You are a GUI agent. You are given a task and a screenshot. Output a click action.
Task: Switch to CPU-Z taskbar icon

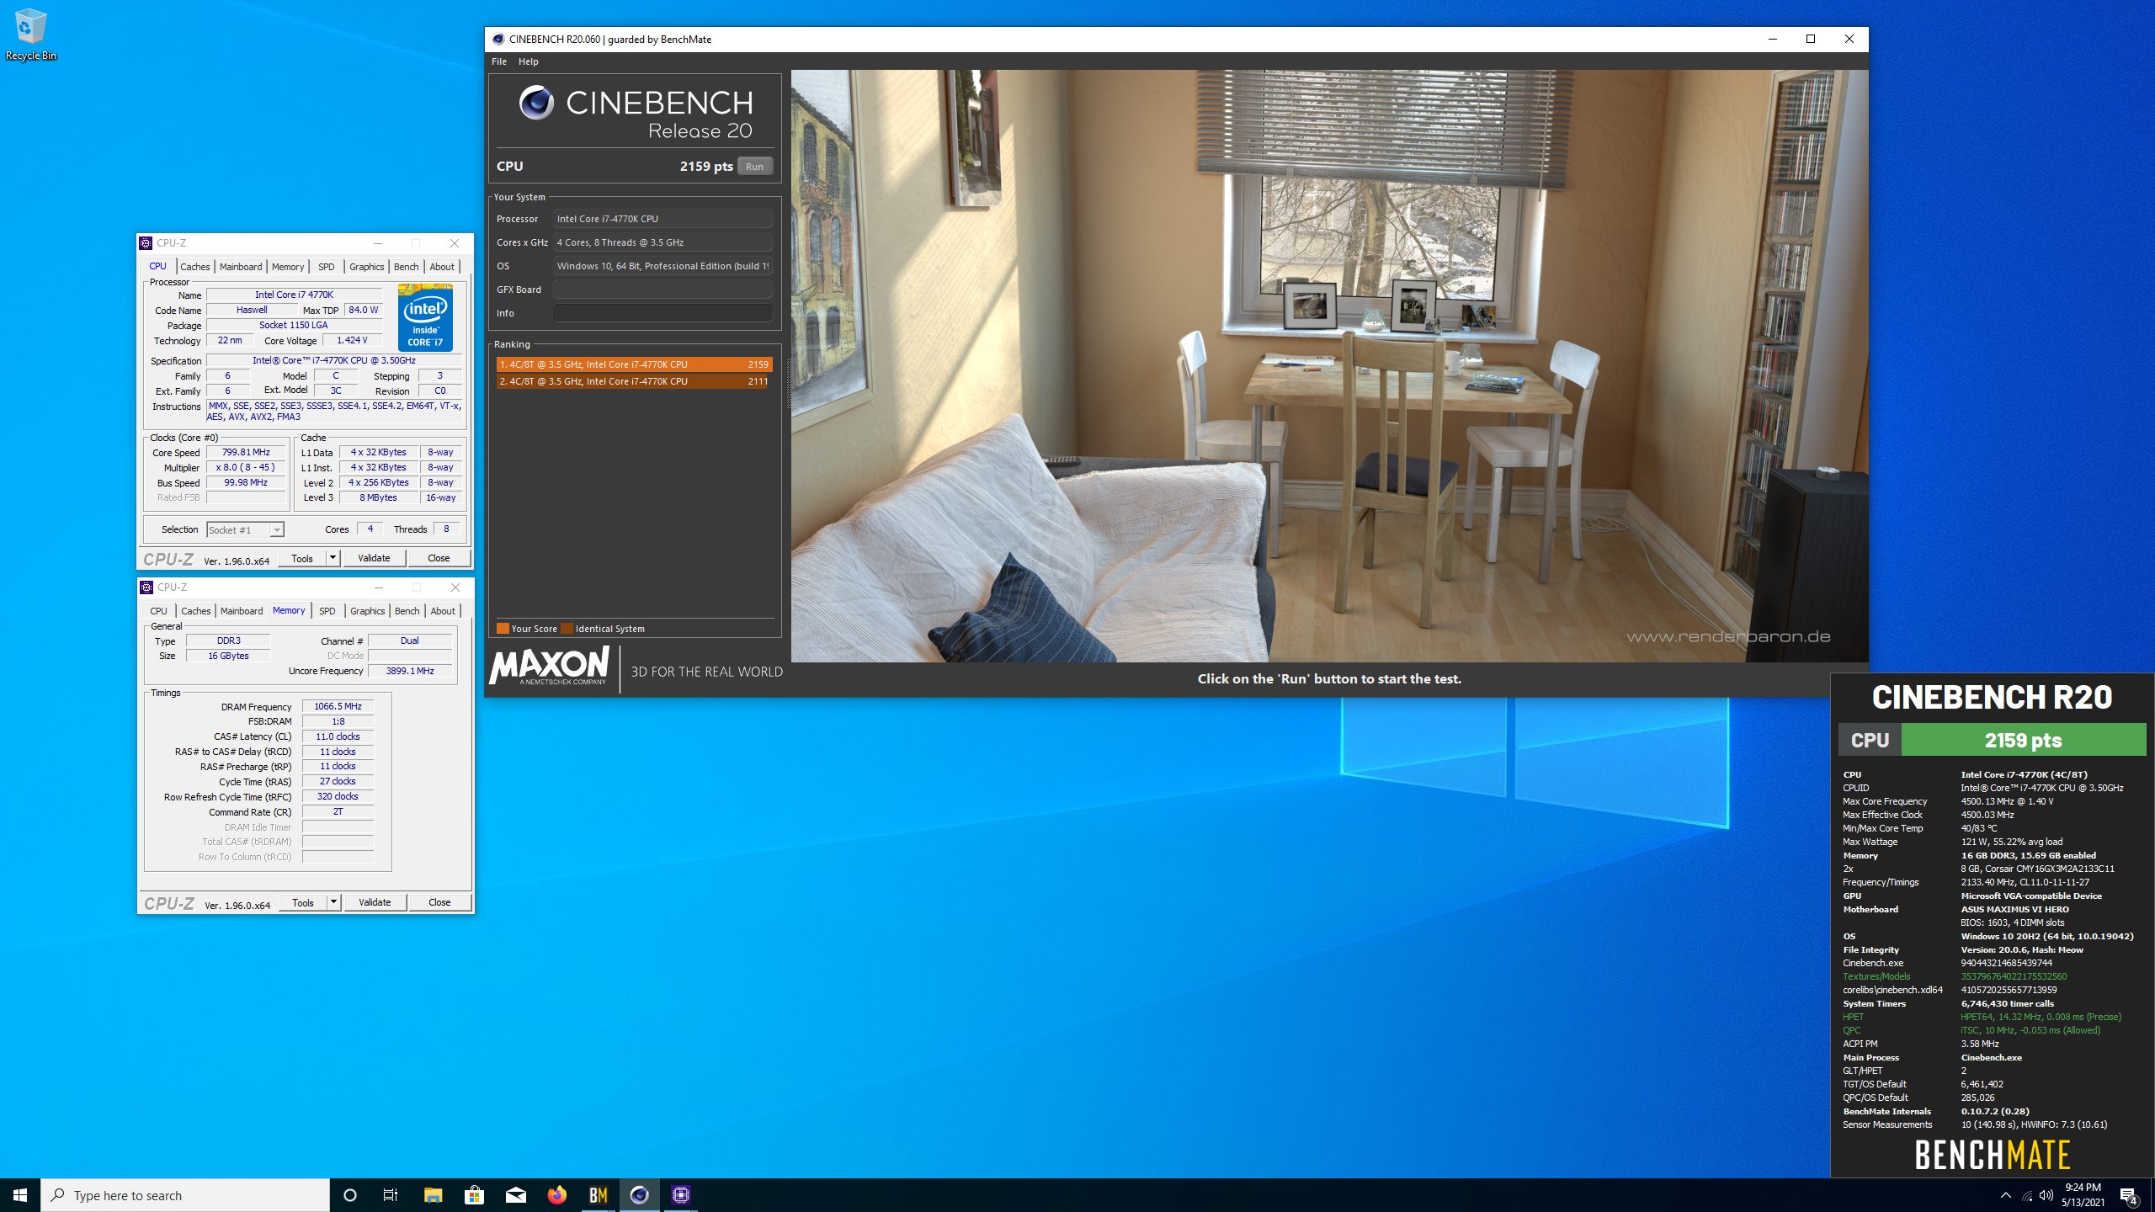pos(680,1195)
